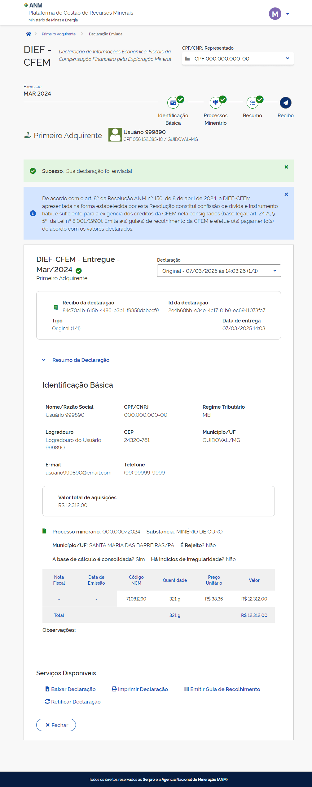Click Retificar Declaração link
The width and height of the screenshot is (312, 787).
coord(73,702)
